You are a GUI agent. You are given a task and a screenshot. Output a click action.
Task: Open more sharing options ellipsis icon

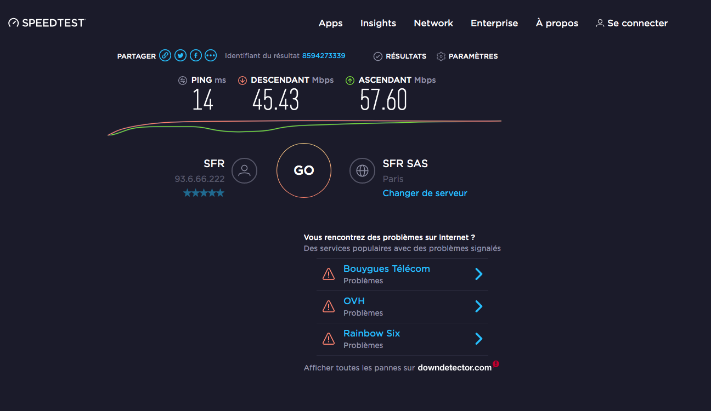(x=211, y=55)
